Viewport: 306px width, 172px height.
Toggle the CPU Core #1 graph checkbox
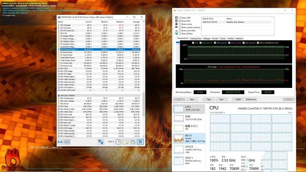200,43
